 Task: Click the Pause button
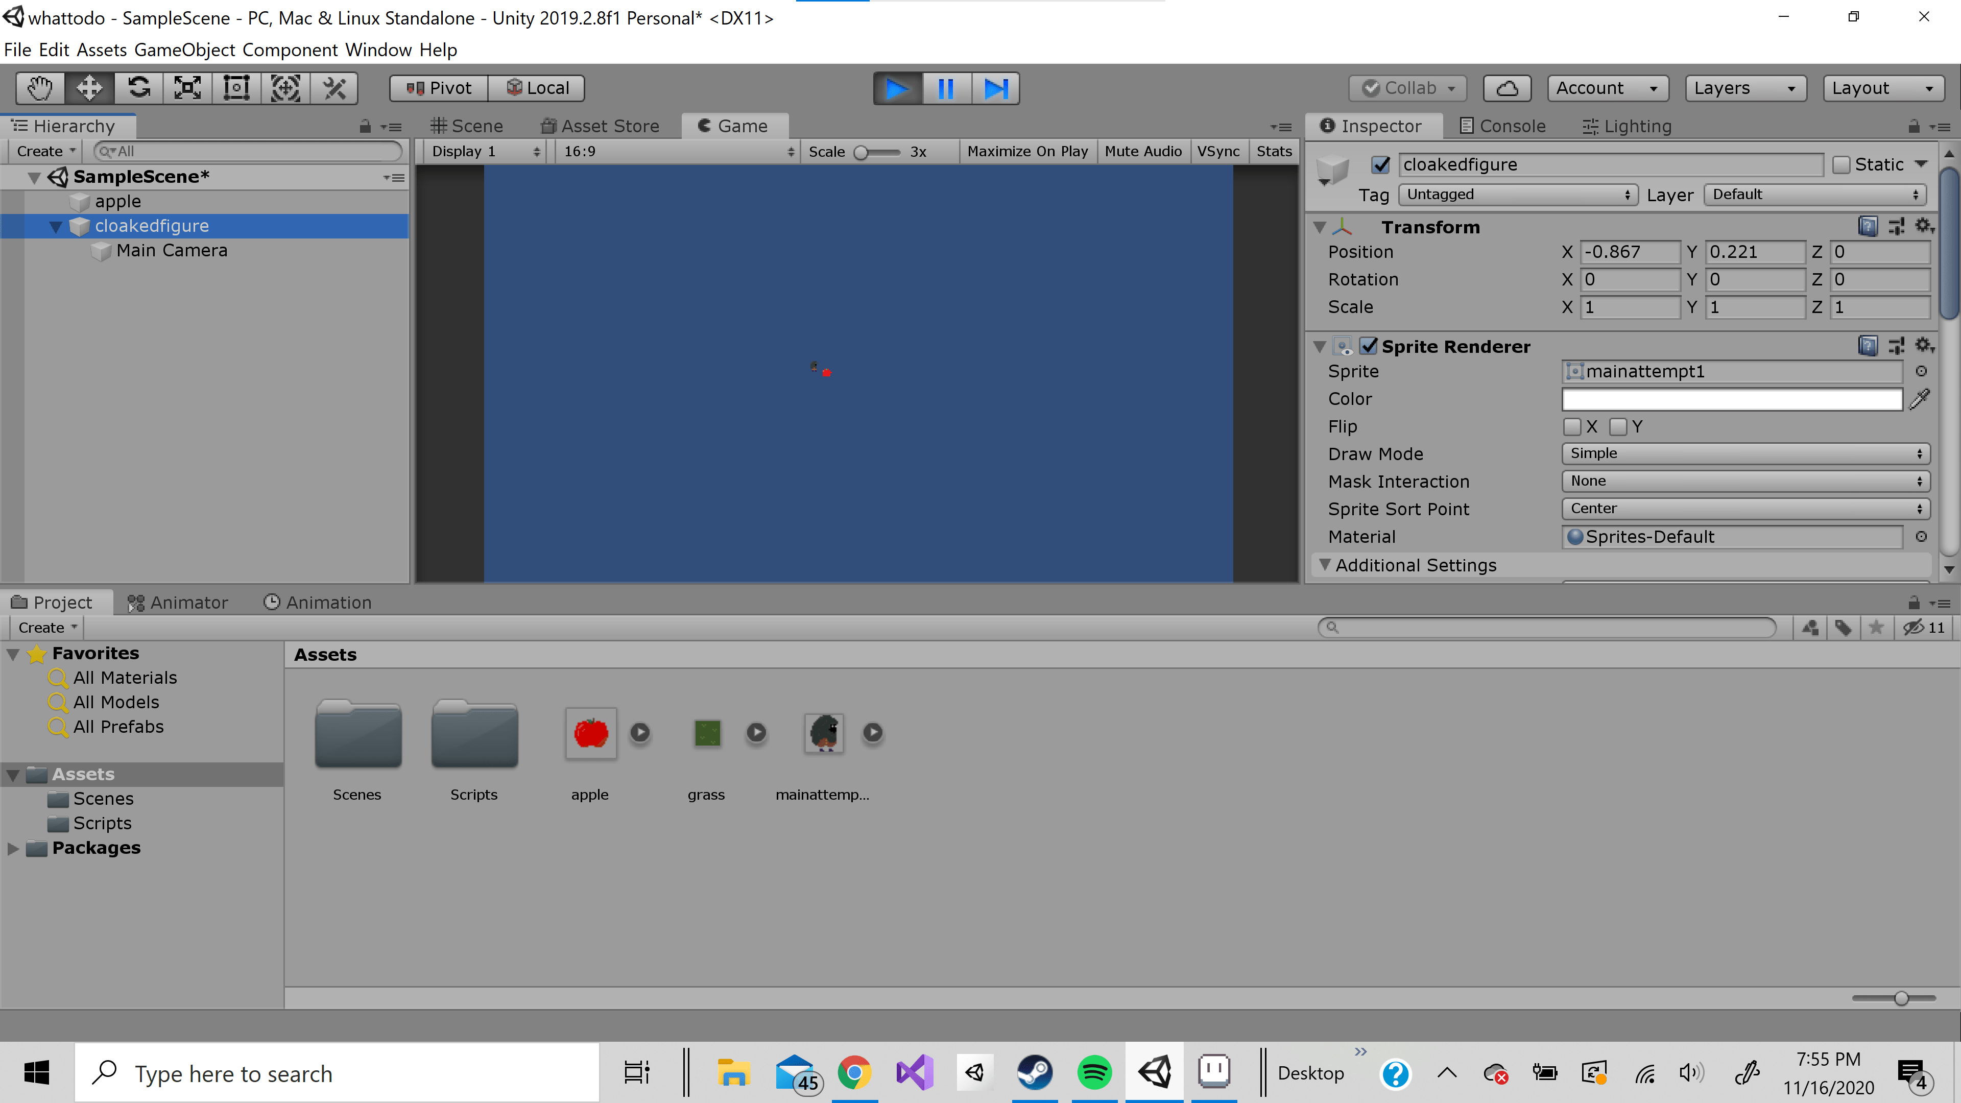945,88
